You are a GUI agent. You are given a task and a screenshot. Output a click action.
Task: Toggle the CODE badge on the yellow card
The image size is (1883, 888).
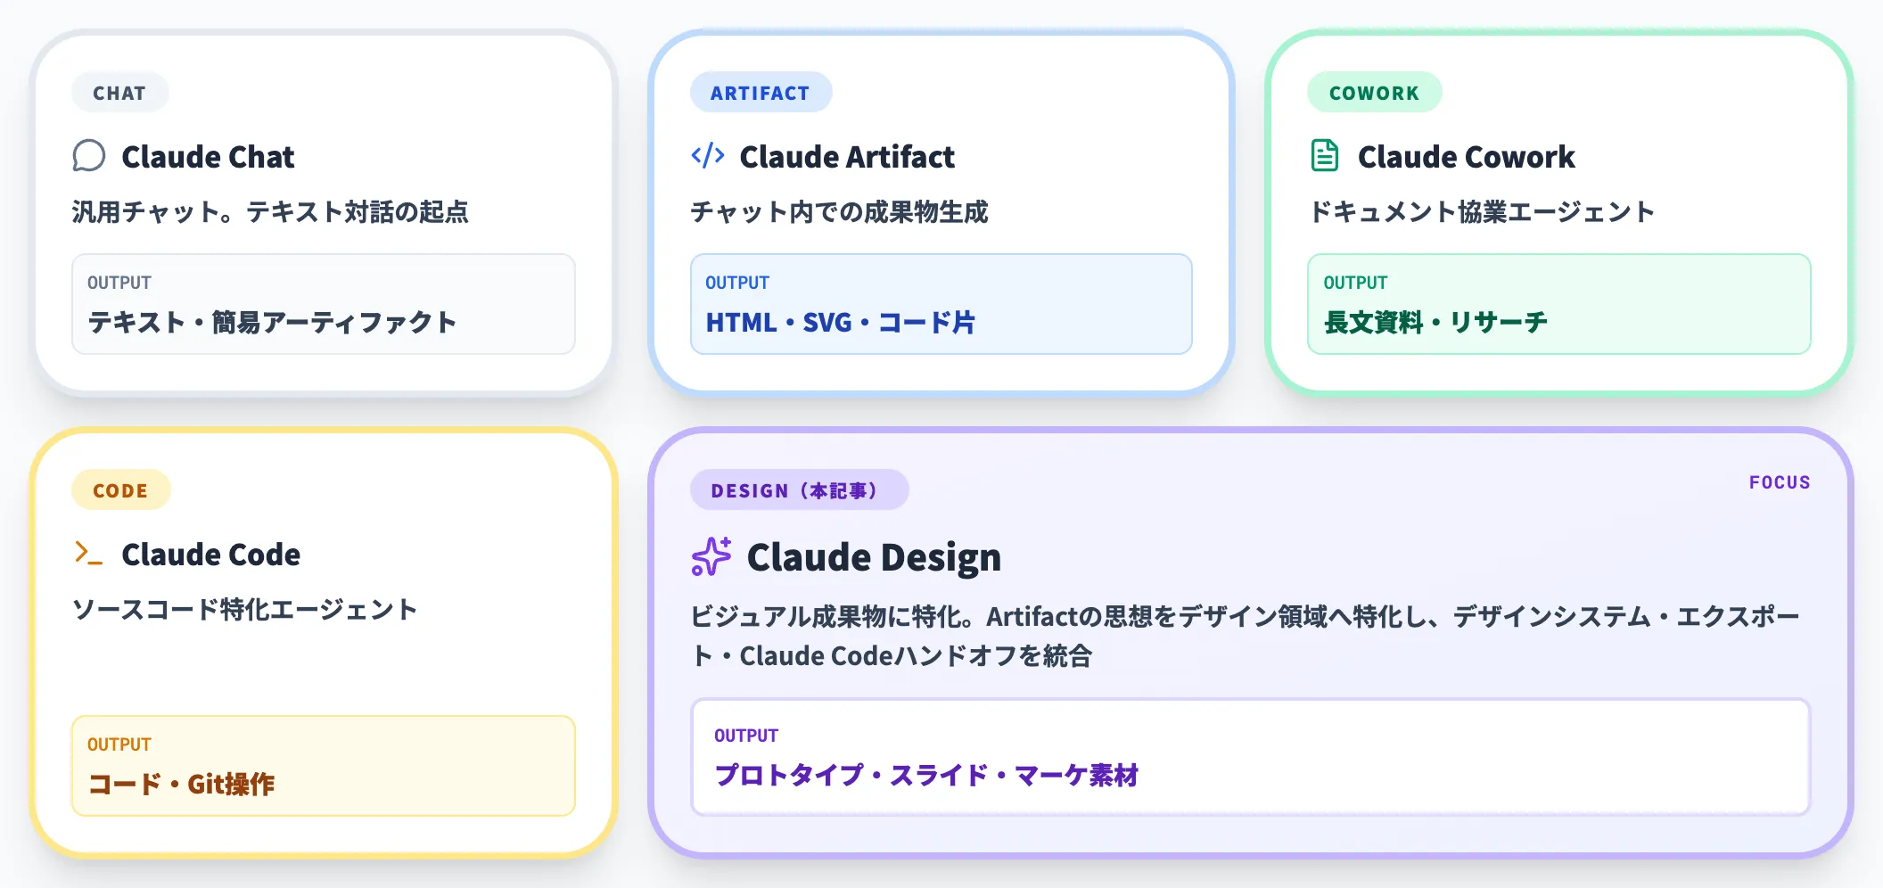click(x=119, y=489)
